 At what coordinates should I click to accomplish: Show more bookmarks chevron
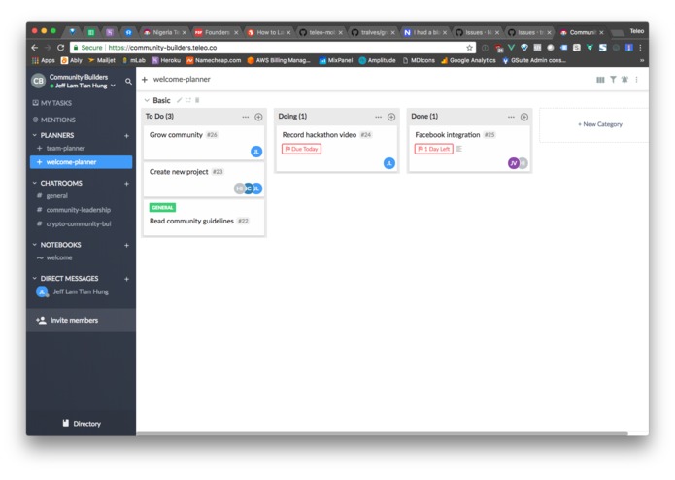[x=641, y=60]
